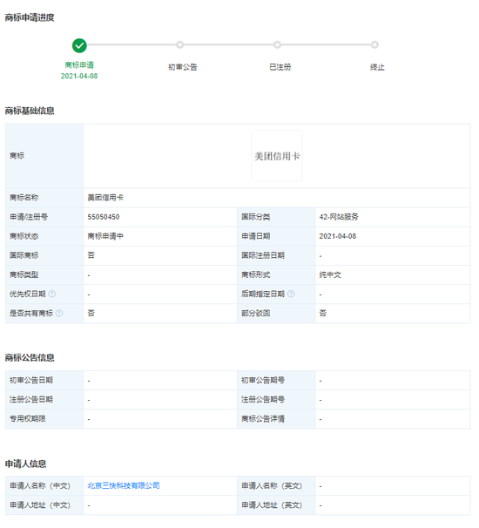
Task: Click the trademark status 商标申请中
Action: click(105, 236)
